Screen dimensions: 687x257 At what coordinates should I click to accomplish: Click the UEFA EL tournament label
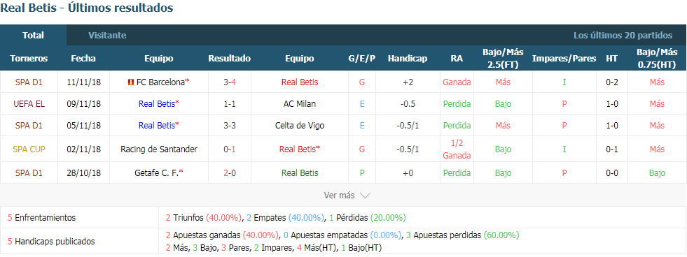click(29, 103)
